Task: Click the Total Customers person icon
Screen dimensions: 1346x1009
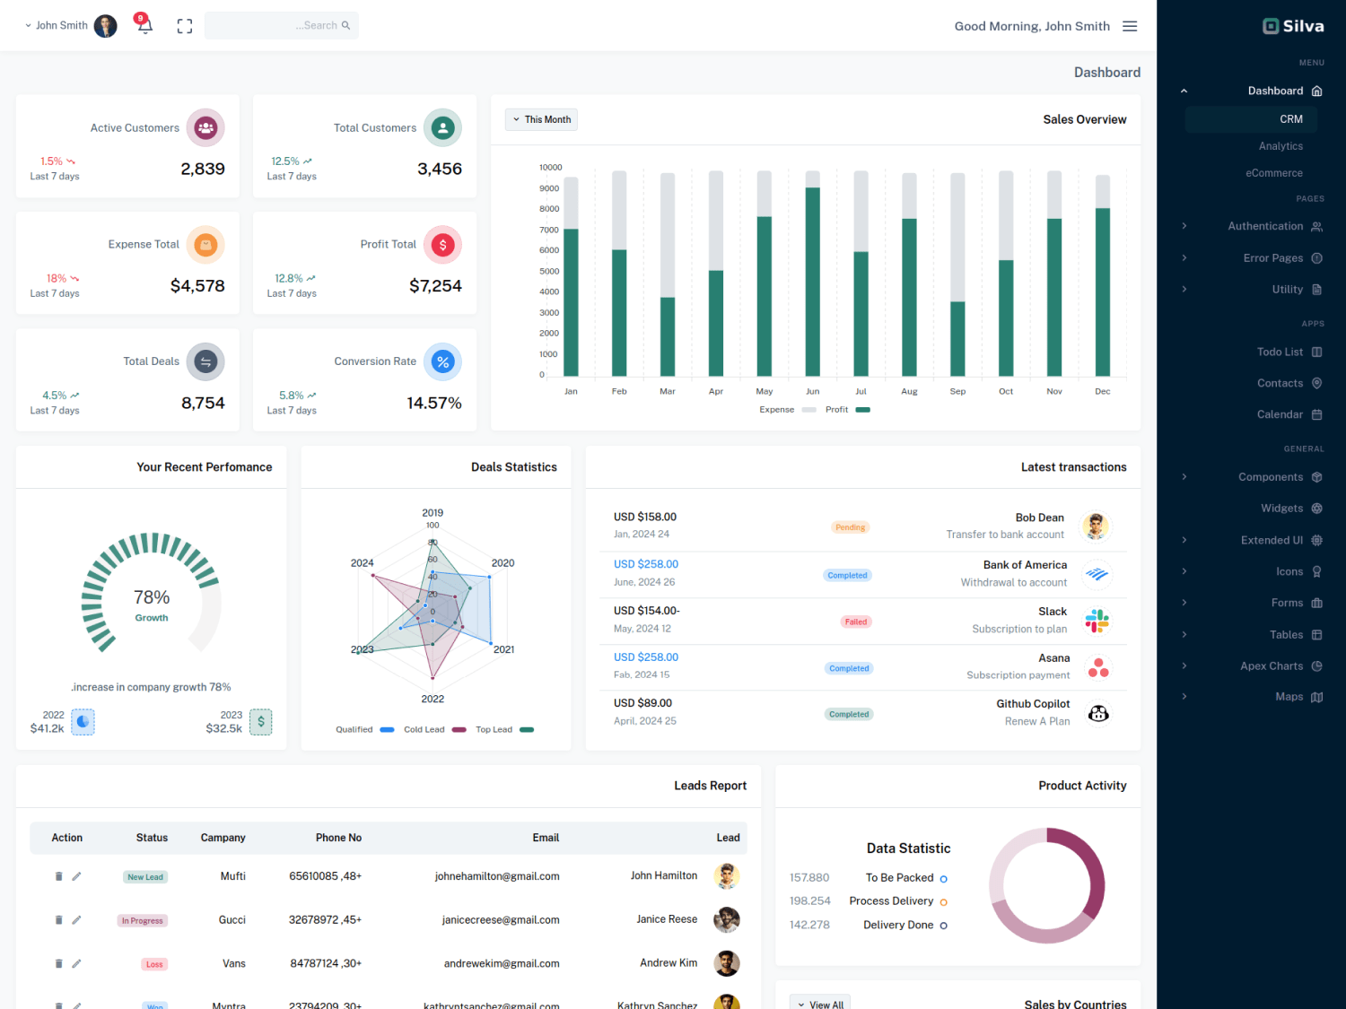Action: (442, 127)
